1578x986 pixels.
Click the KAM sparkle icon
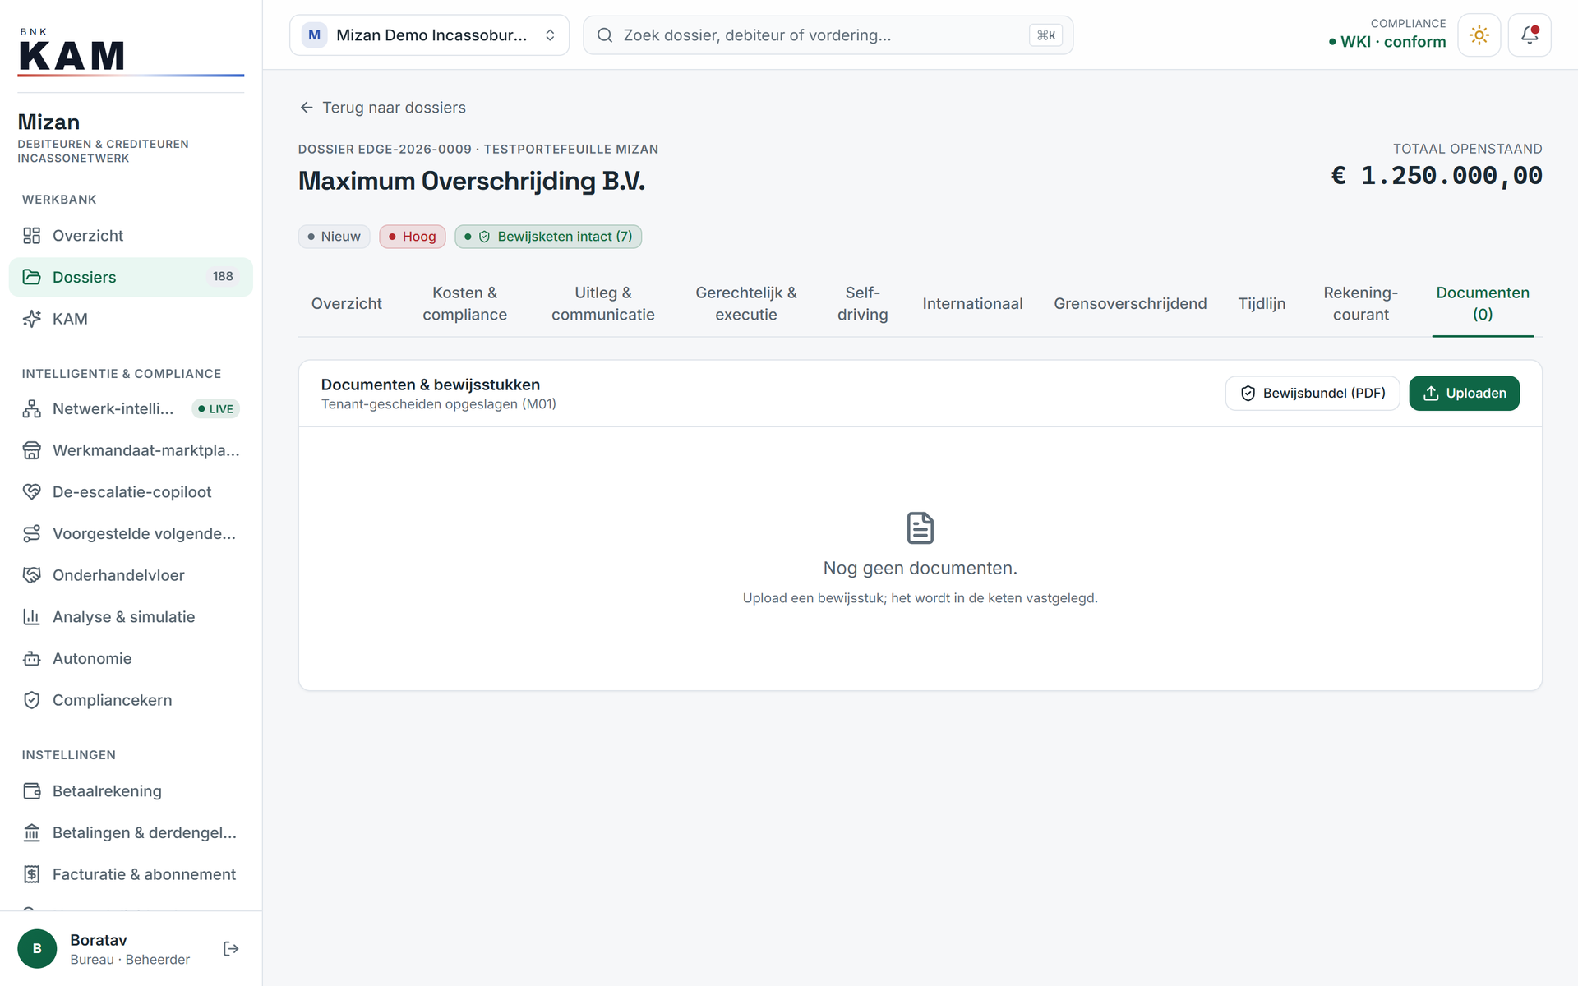pos(31,319)
